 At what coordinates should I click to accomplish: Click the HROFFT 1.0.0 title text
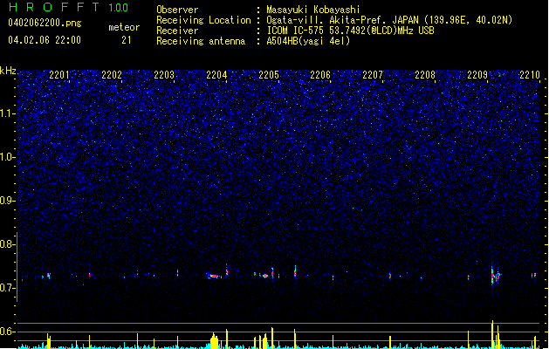coord(68,7)
